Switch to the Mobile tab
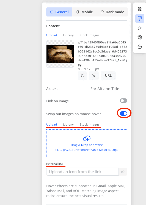The height and width of the screenshot is (205, 146). (x=84, y=12)
